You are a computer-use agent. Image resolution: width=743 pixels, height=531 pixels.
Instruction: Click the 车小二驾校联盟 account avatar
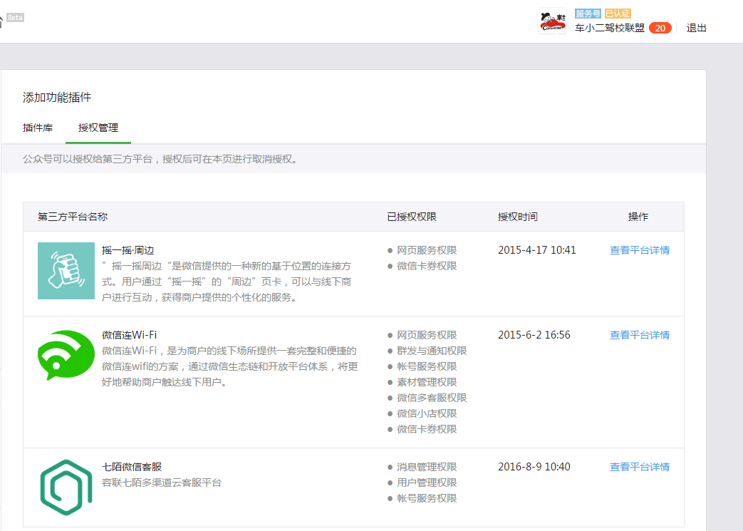click(553, 22)
